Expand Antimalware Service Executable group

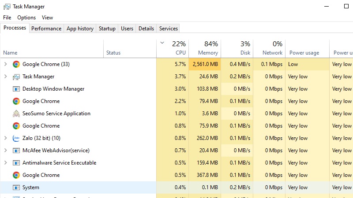6,163
